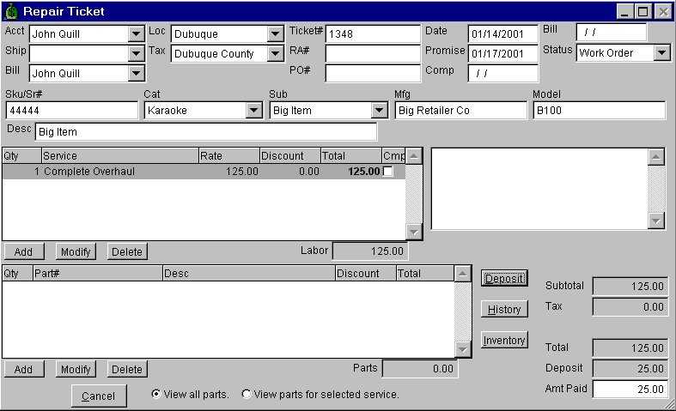Screen dimensions: 676x411
Task: Open the History button
Action: [504, 309]
